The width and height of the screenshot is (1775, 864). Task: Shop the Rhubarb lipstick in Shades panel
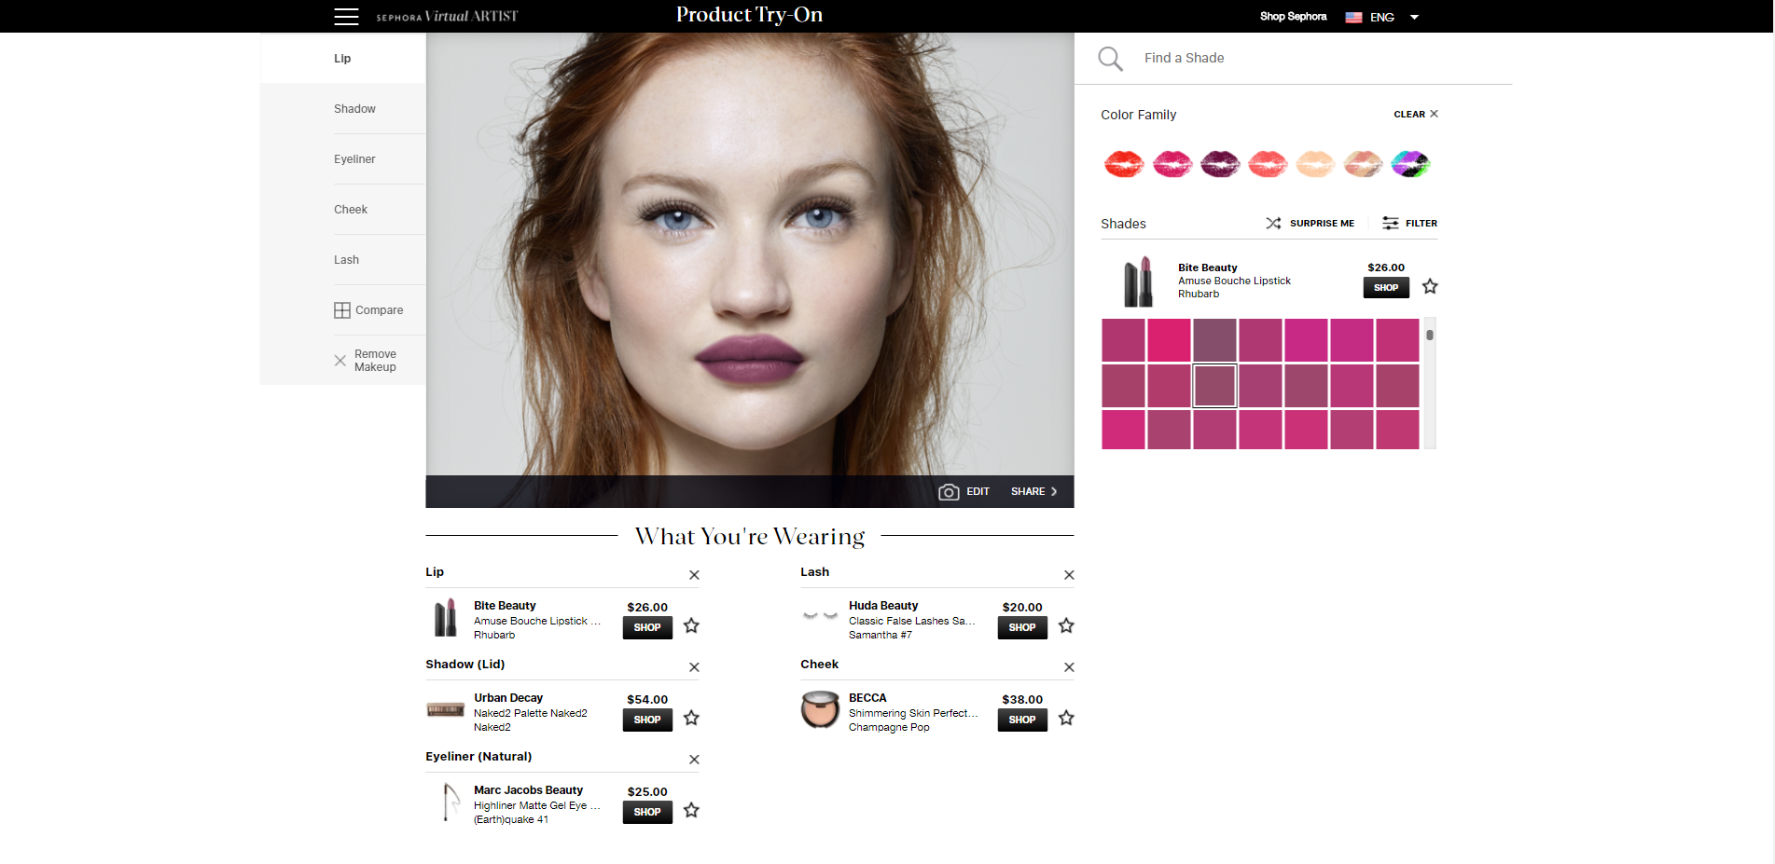tap(1386, 288)
